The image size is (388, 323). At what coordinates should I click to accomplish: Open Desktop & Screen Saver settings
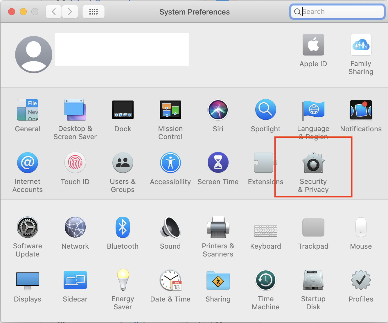[75, 110]
